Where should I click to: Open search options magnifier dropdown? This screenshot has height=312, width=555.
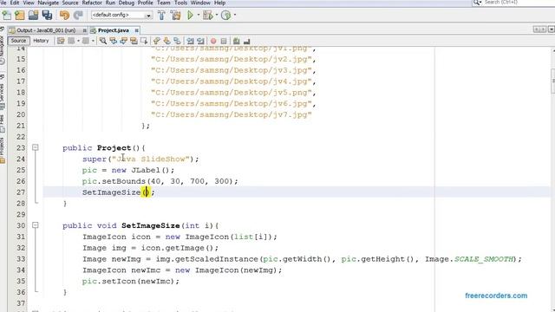point(477,3)
